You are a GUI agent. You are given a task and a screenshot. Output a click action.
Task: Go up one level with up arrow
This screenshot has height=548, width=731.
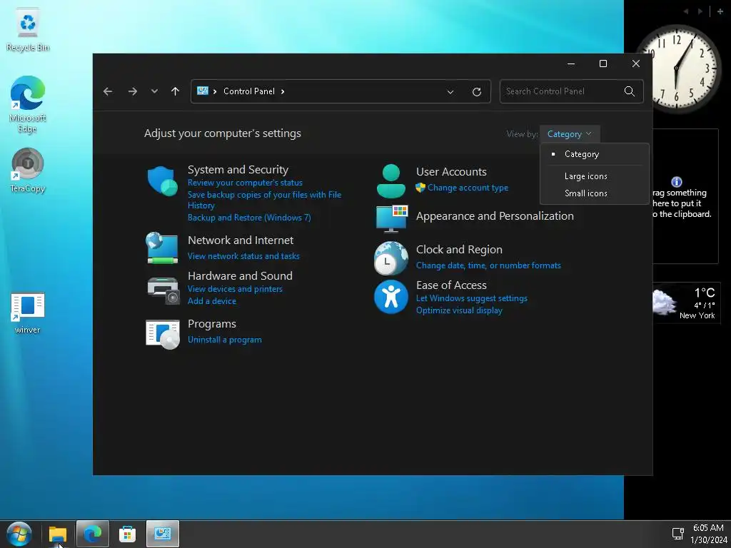(176, 91)
